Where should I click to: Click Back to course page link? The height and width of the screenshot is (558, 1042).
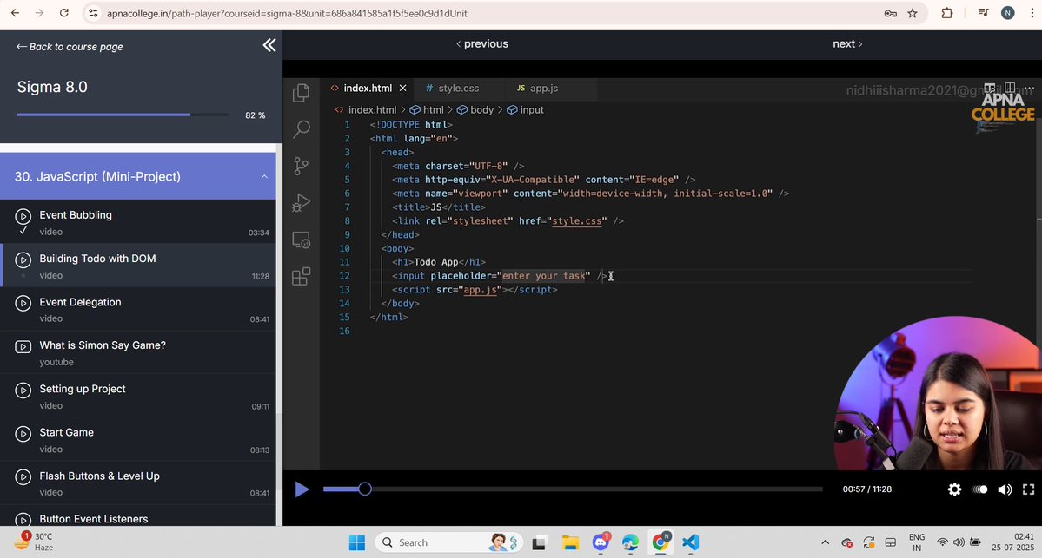click(x=70, y=47)
